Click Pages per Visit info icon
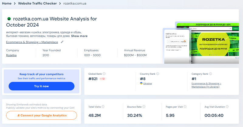The image size is (243, 127). (x=185, y=107)
